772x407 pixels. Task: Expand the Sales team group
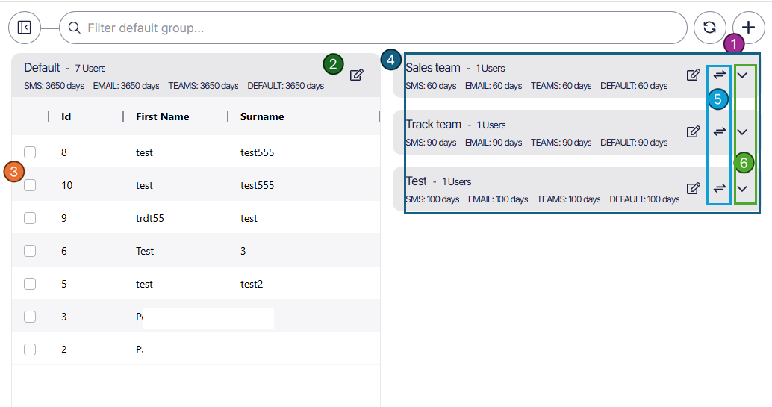tap(742, 75)
